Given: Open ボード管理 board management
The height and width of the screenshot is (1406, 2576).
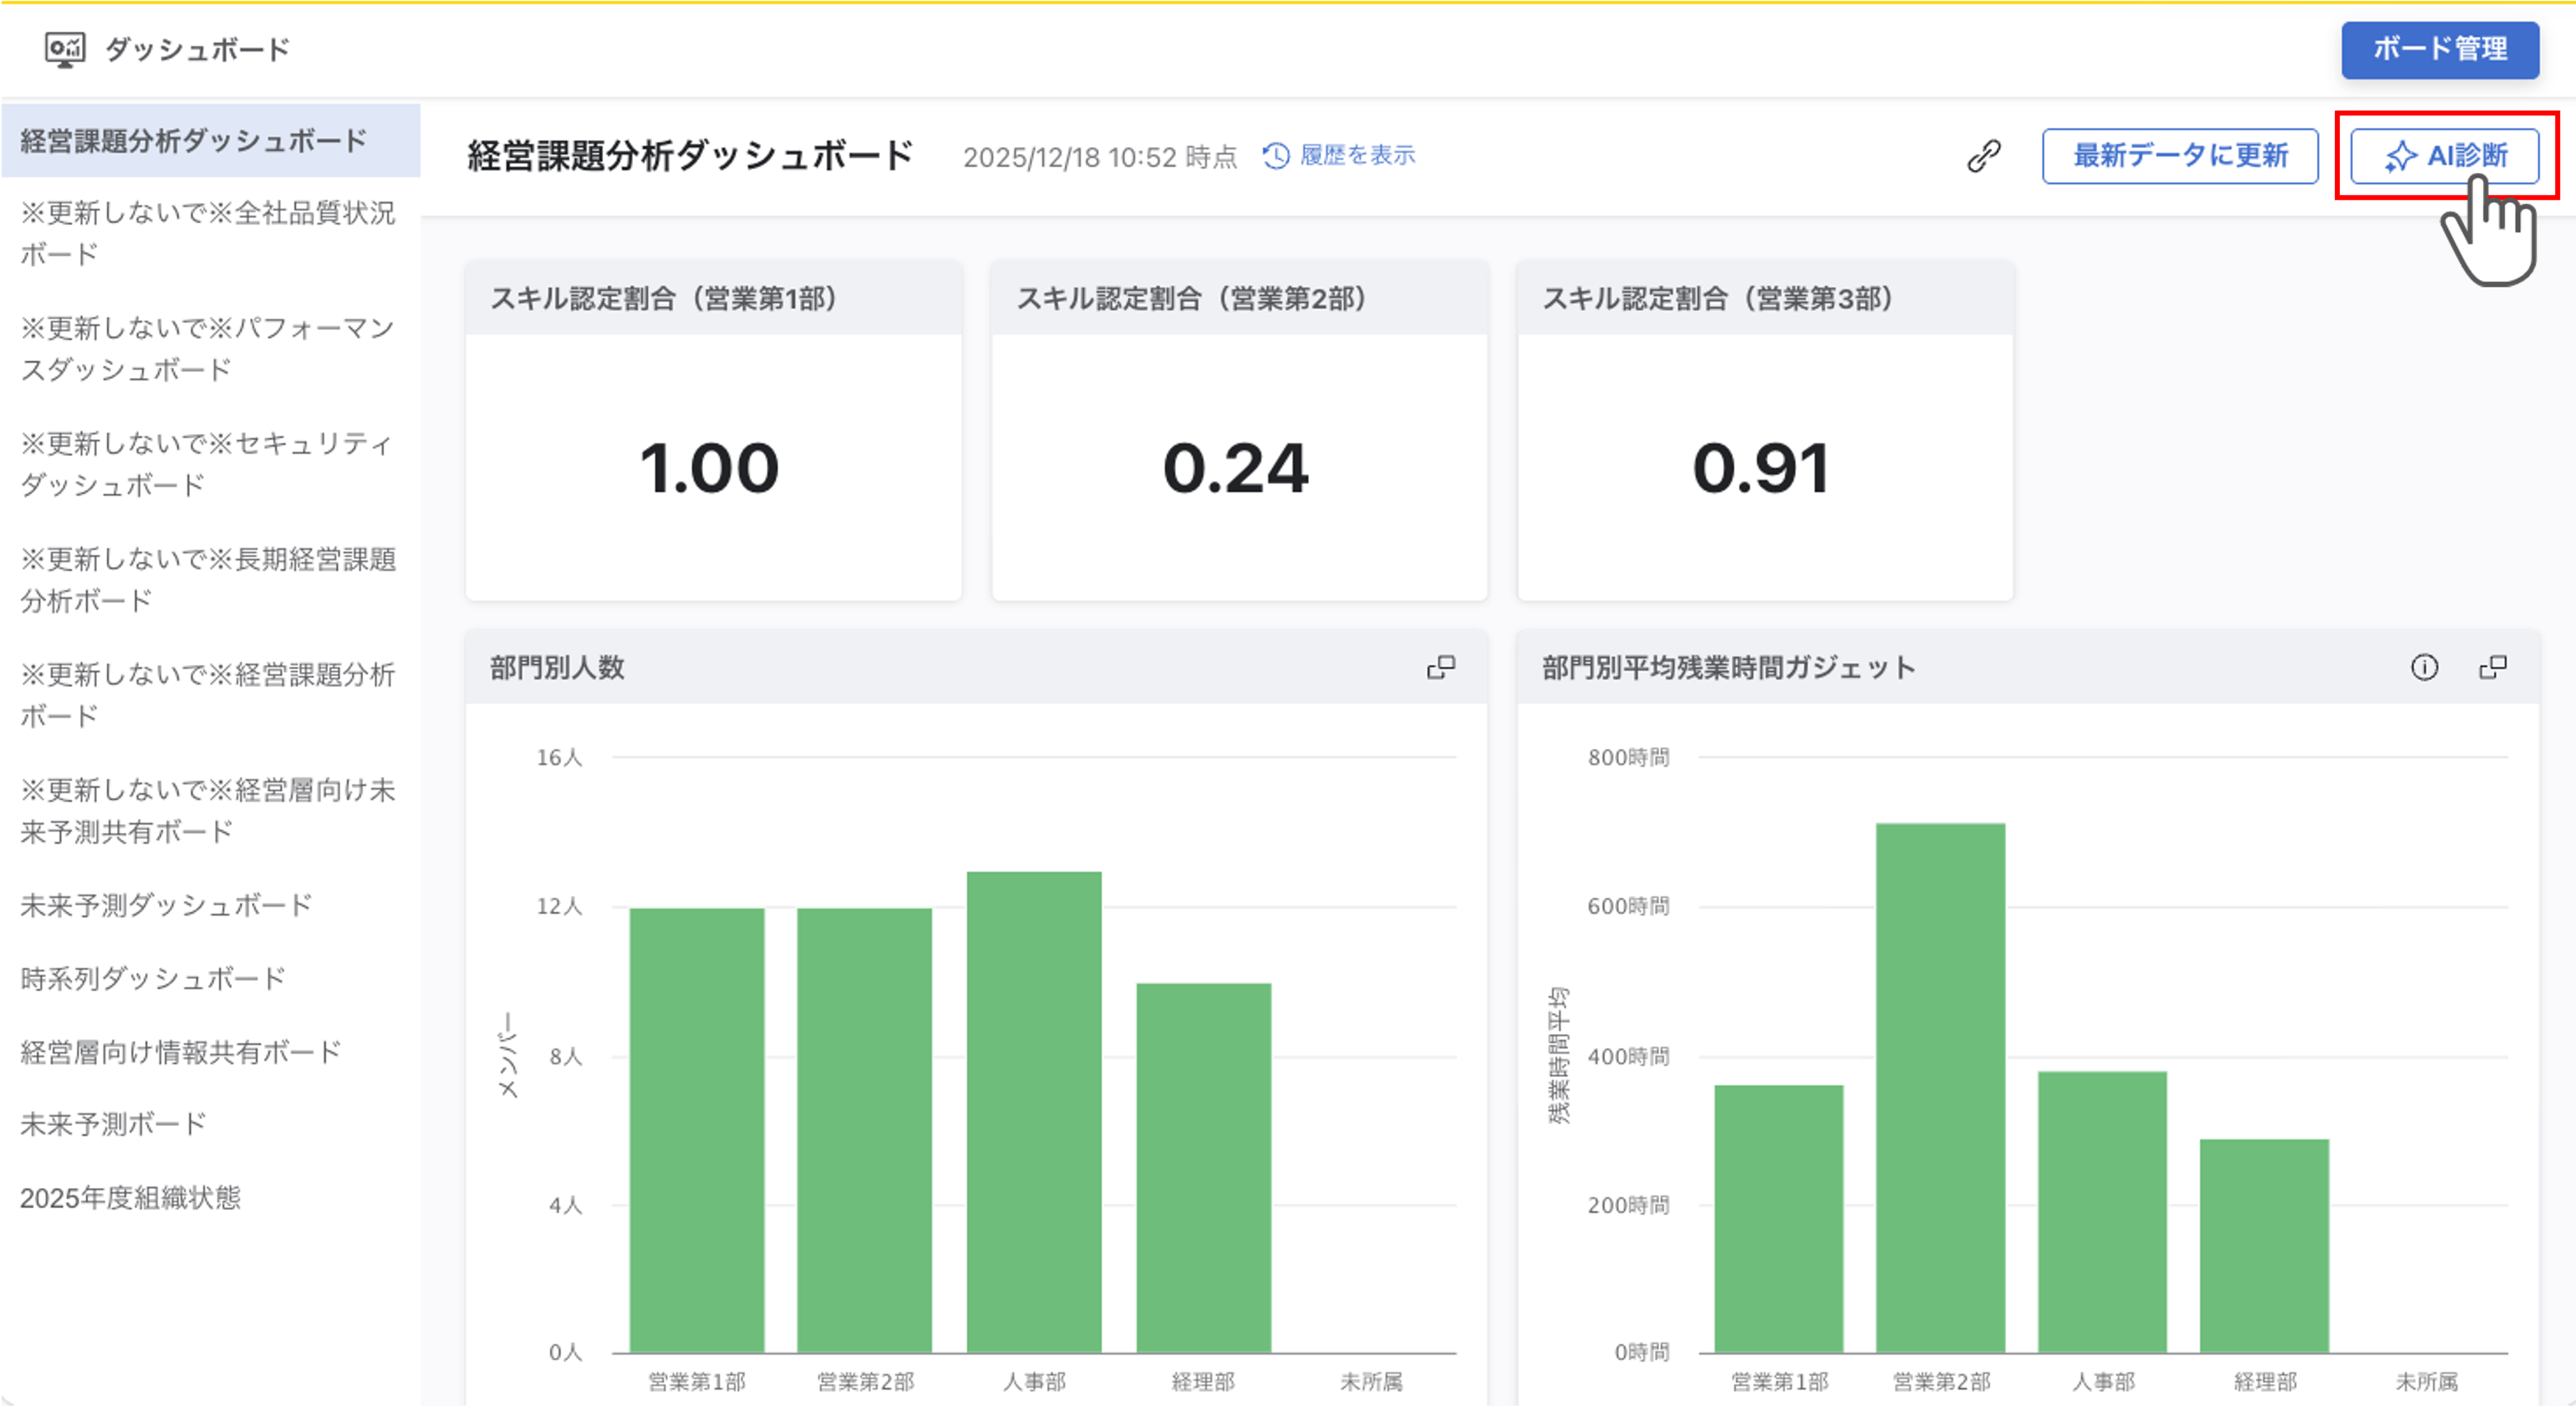Looking at the screenshot, I should pos(2439,49).
